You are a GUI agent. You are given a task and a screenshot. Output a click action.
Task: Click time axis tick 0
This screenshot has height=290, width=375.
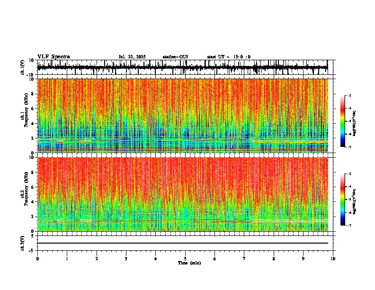tap(37, 259)
